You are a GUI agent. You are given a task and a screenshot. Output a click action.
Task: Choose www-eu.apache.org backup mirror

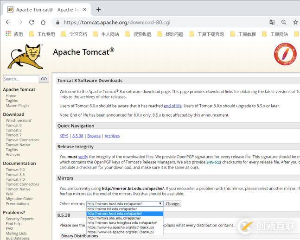point(125,227)
